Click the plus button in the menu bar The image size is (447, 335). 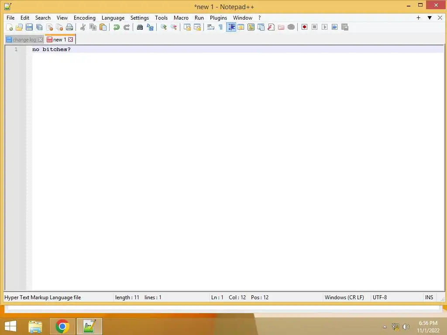pyautogui.click(x=418, y=17)
